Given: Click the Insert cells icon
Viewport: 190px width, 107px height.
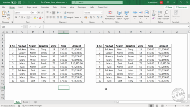Looking at the screenshot, I should (135, 12).
